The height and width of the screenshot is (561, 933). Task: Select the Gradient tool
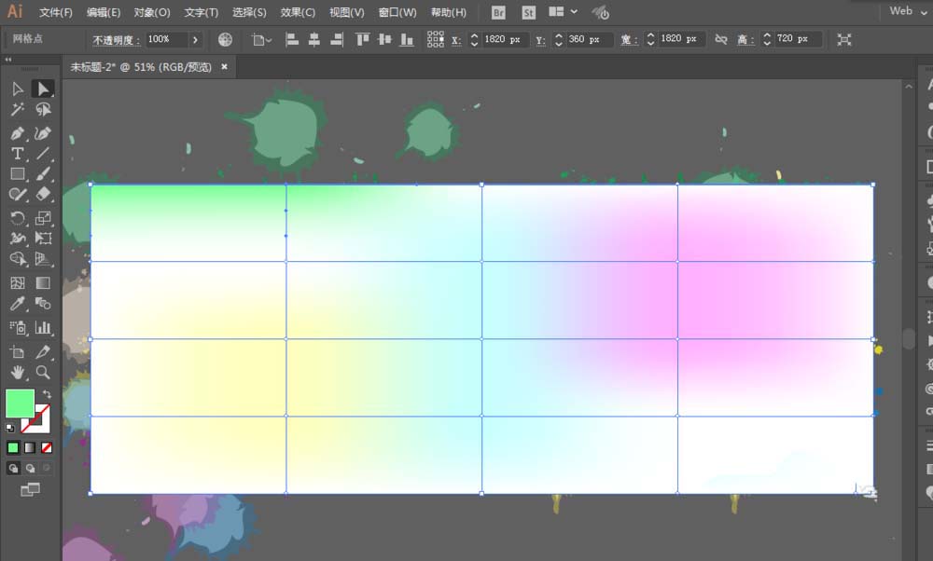43,283
